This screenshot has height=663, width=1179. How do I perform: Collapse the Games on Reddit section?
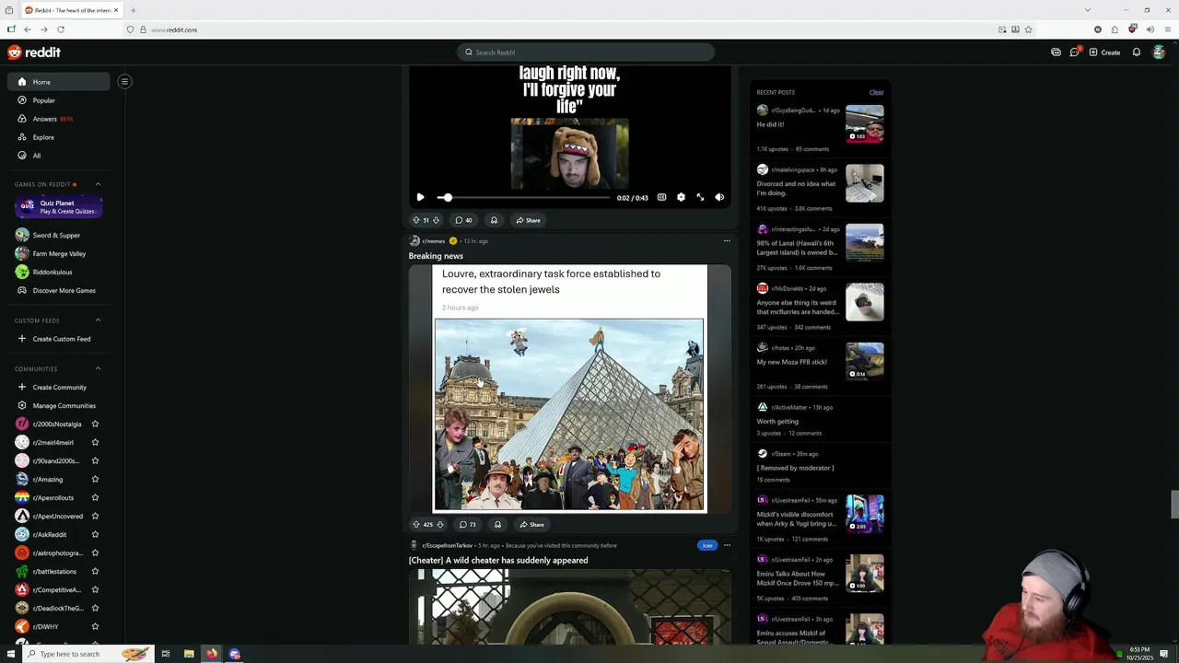pos(98,184)
